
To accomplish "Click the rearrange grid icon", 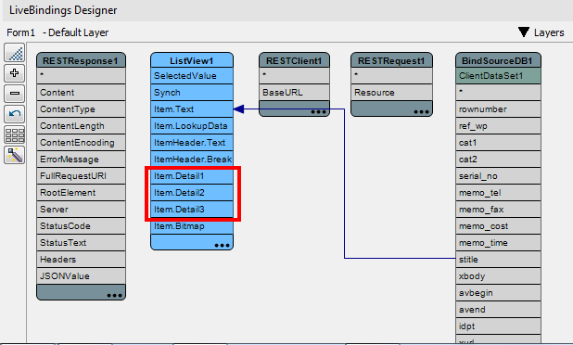I will (x=15, y=134).
